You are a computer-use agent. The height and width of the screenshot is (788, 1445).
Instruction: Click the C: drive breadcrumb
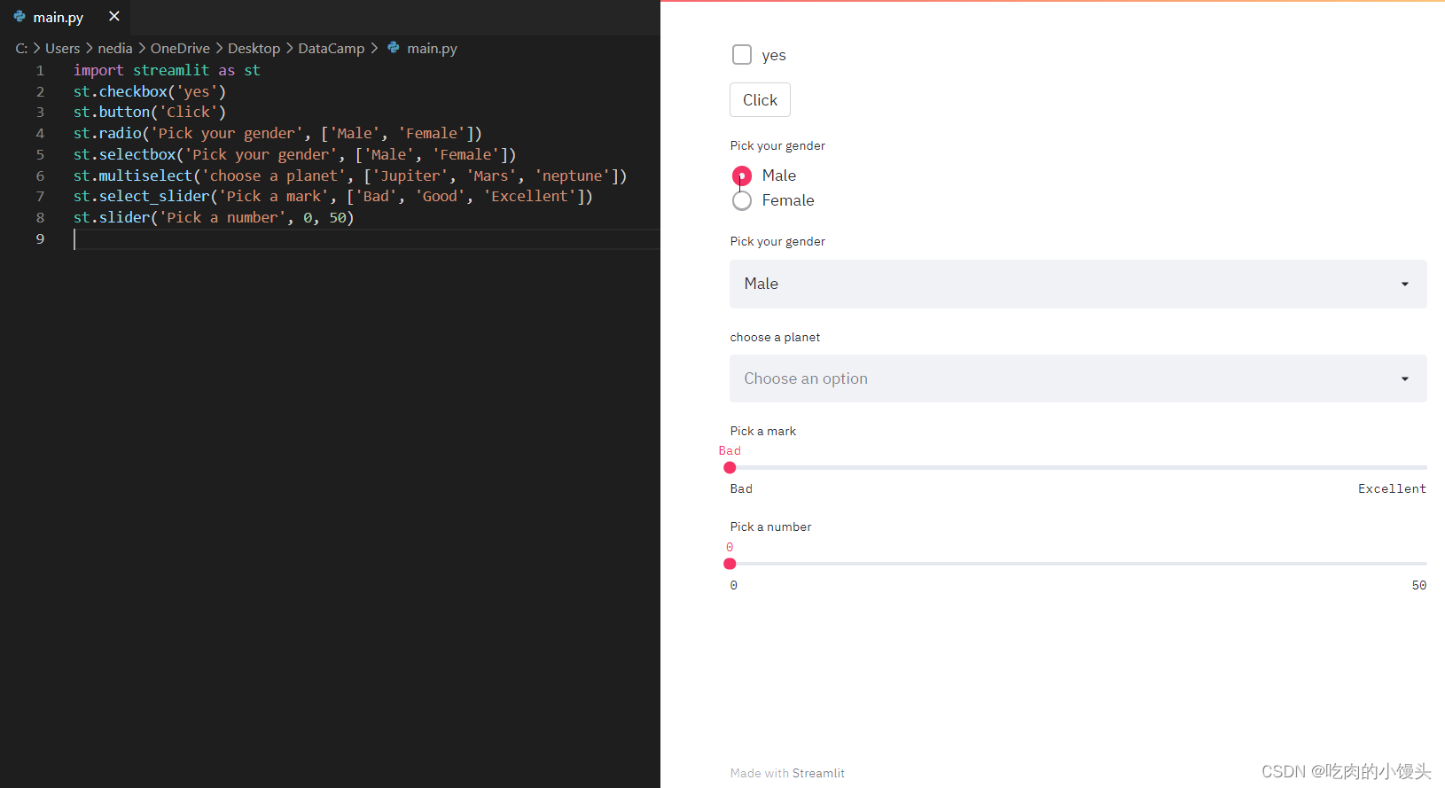point(21,48)
